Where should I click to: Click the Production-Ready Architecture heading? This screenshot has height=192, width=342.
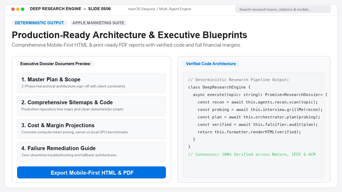129,35
